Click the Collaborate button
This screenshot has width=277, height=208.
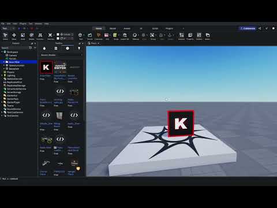click(x=248, y=28)
